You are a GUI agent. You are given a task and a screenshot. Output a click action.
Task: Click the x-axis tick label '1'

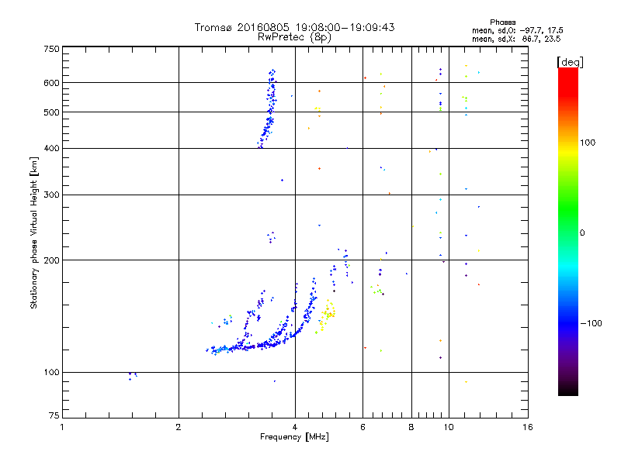pos(62,427)
